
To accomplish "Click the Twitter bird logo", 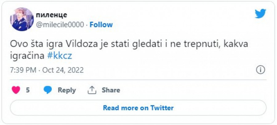I will coord(260,14).
